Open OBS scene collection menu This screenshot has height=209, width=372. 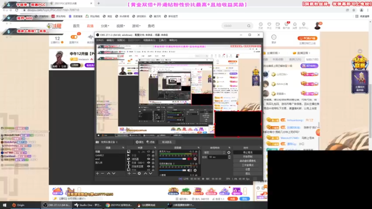(149, 40)
